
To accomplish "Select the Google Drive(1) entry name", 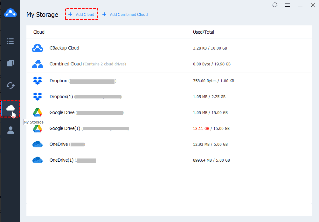I will 65,128.
